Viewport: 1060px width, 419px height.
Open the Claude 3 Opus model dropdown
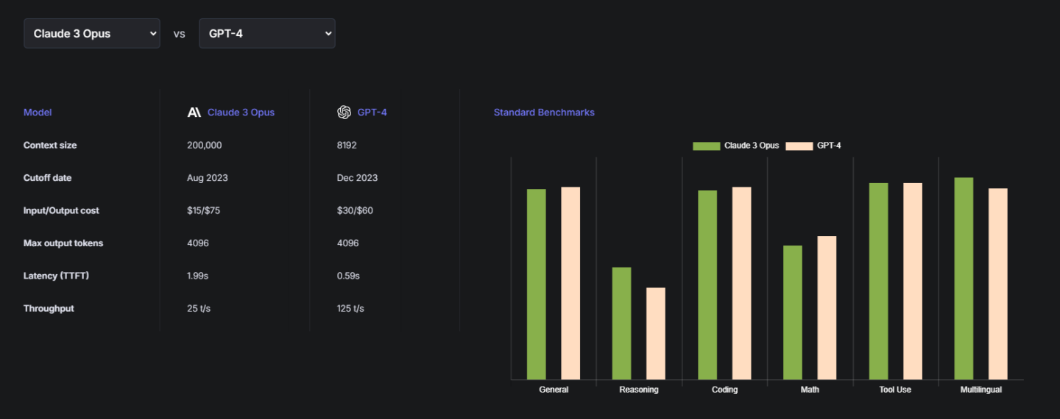pyautogui.click(x=91, y=34)
